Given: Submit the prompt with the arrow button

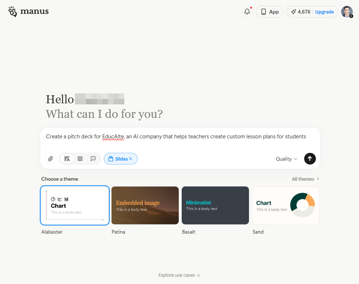Looking at the screenshot, I should (x=310, y=159).
